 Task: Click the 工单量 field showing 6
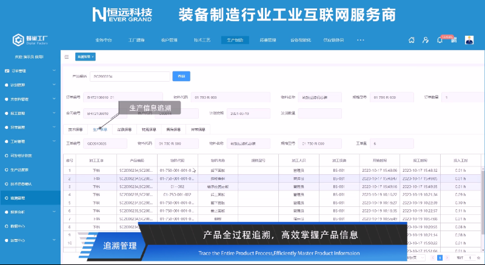click(x=392, y=143)
